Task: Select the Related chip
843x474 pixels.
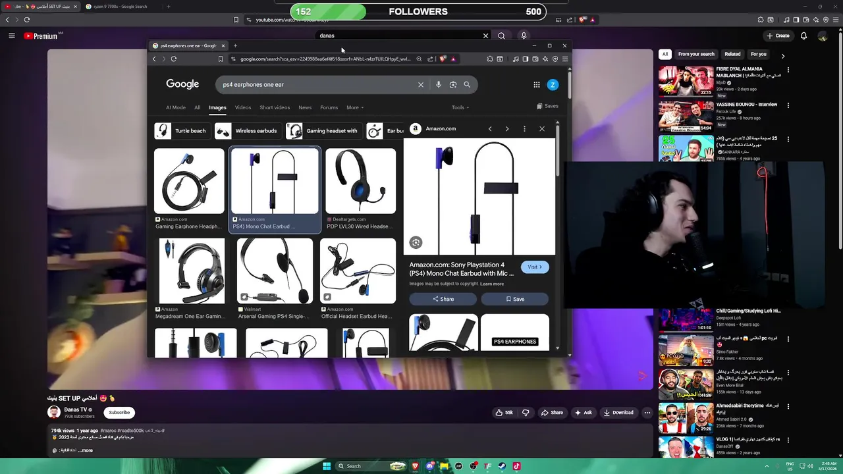Action: click(732, 55)
